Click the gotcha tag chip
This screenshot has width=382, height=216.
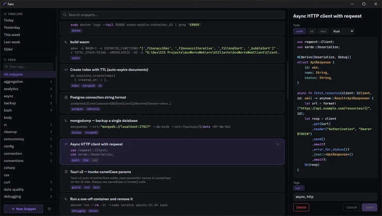(x=76, y=188)
